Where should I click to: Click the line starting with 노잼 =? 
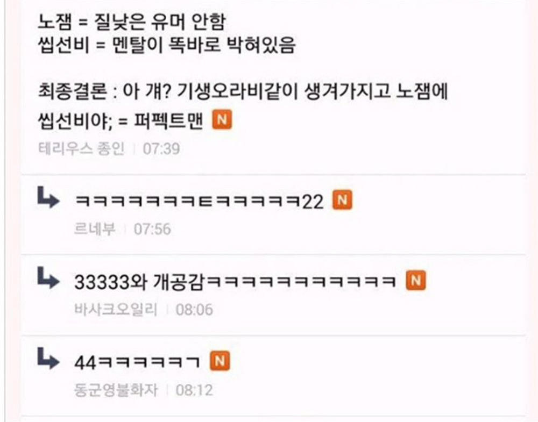[x=132, y=22]
